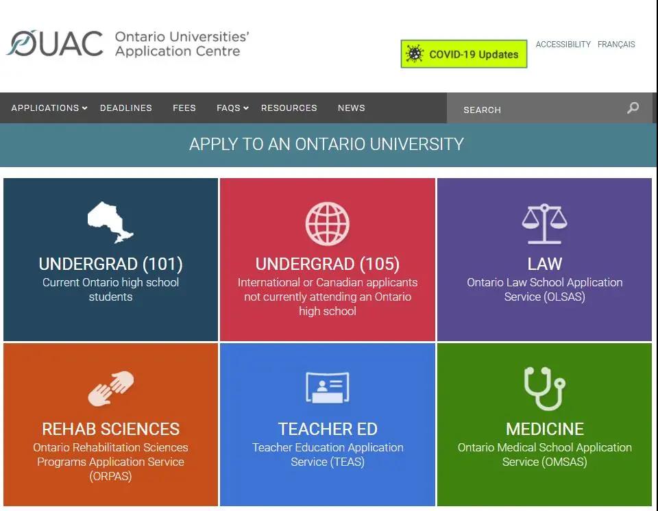
Task: Click the helping hands rehab icon
Action: pos(111,388)
